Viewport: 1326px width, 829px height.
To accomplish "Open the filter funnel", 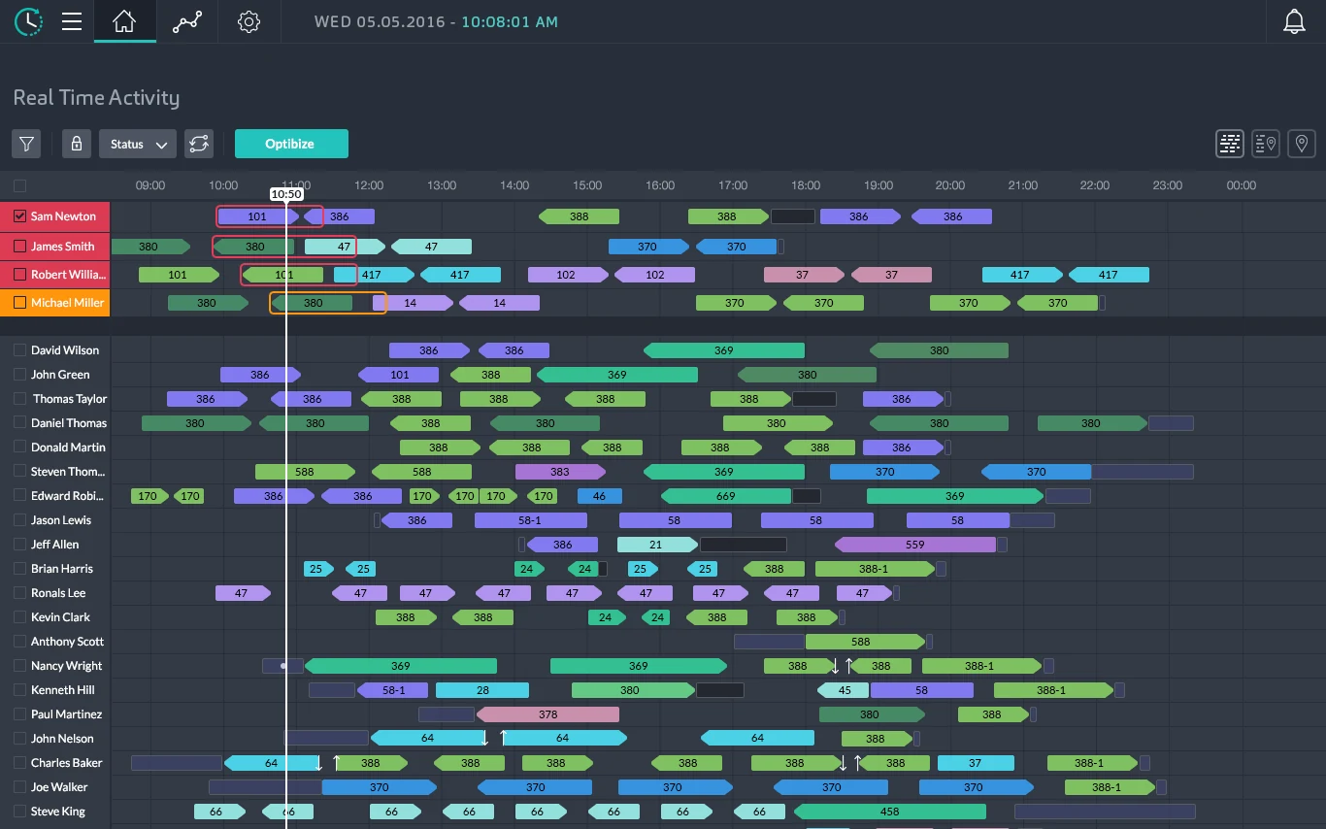I will [27, 144].
